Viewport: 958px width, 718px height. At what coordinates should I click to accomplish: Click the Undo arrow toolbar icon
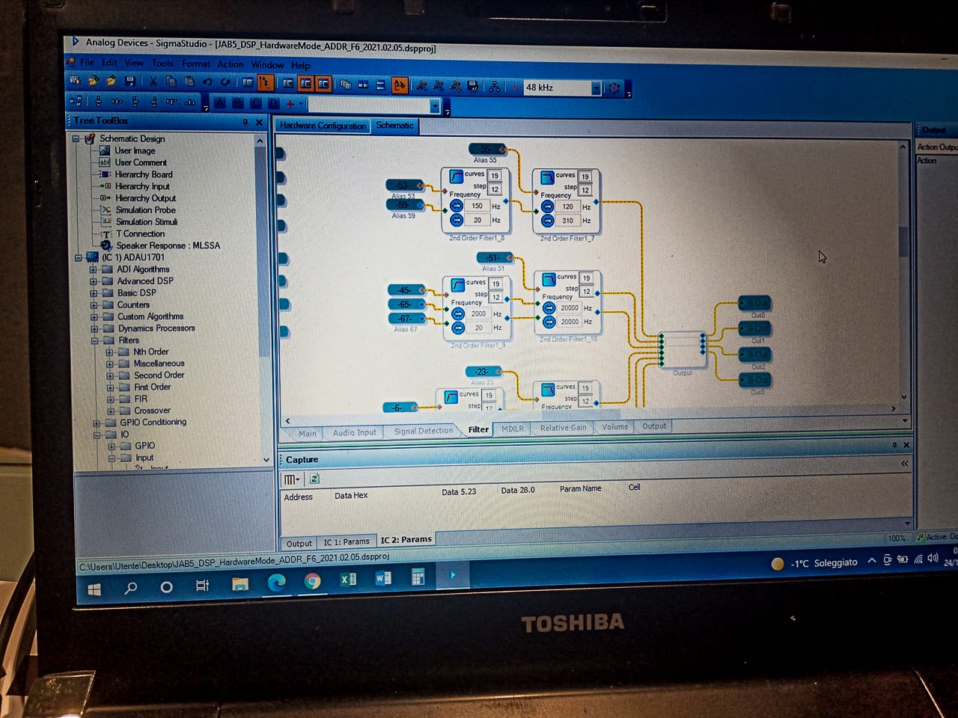click(208, 82)
